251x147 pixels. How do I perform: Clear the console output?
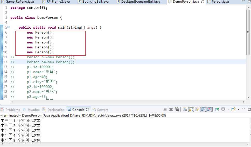click(x=185, y=110)
